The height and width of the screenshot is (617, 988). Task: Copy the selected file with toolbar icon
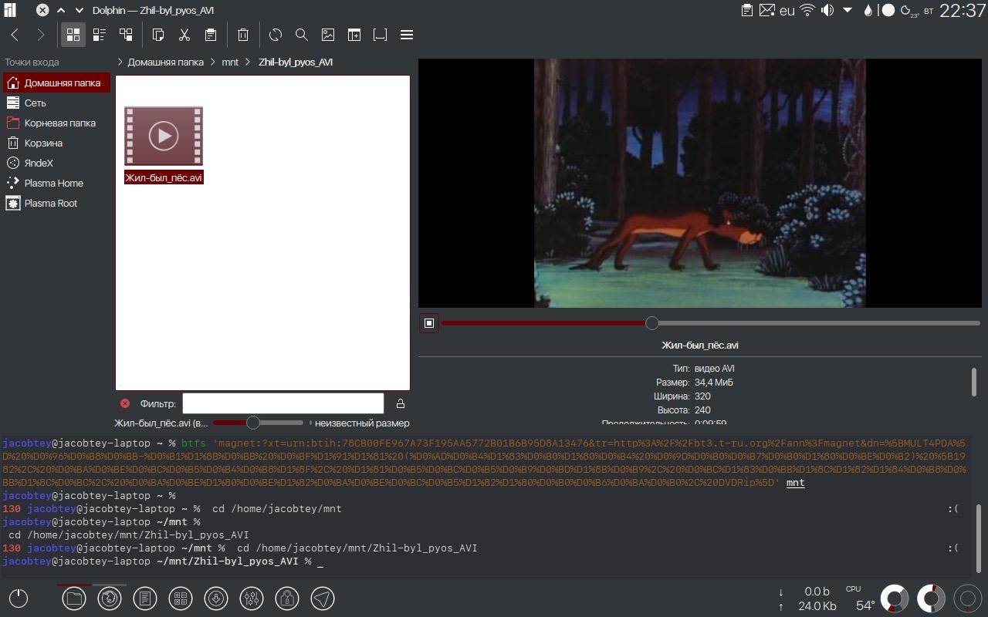point(158,35)
